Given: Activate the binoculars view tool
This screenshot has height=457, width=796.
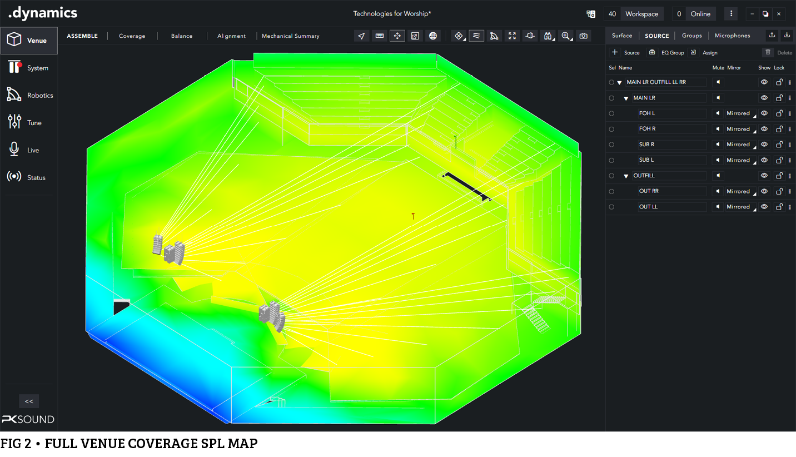Looking at the screenshot, I should (548, 36).
